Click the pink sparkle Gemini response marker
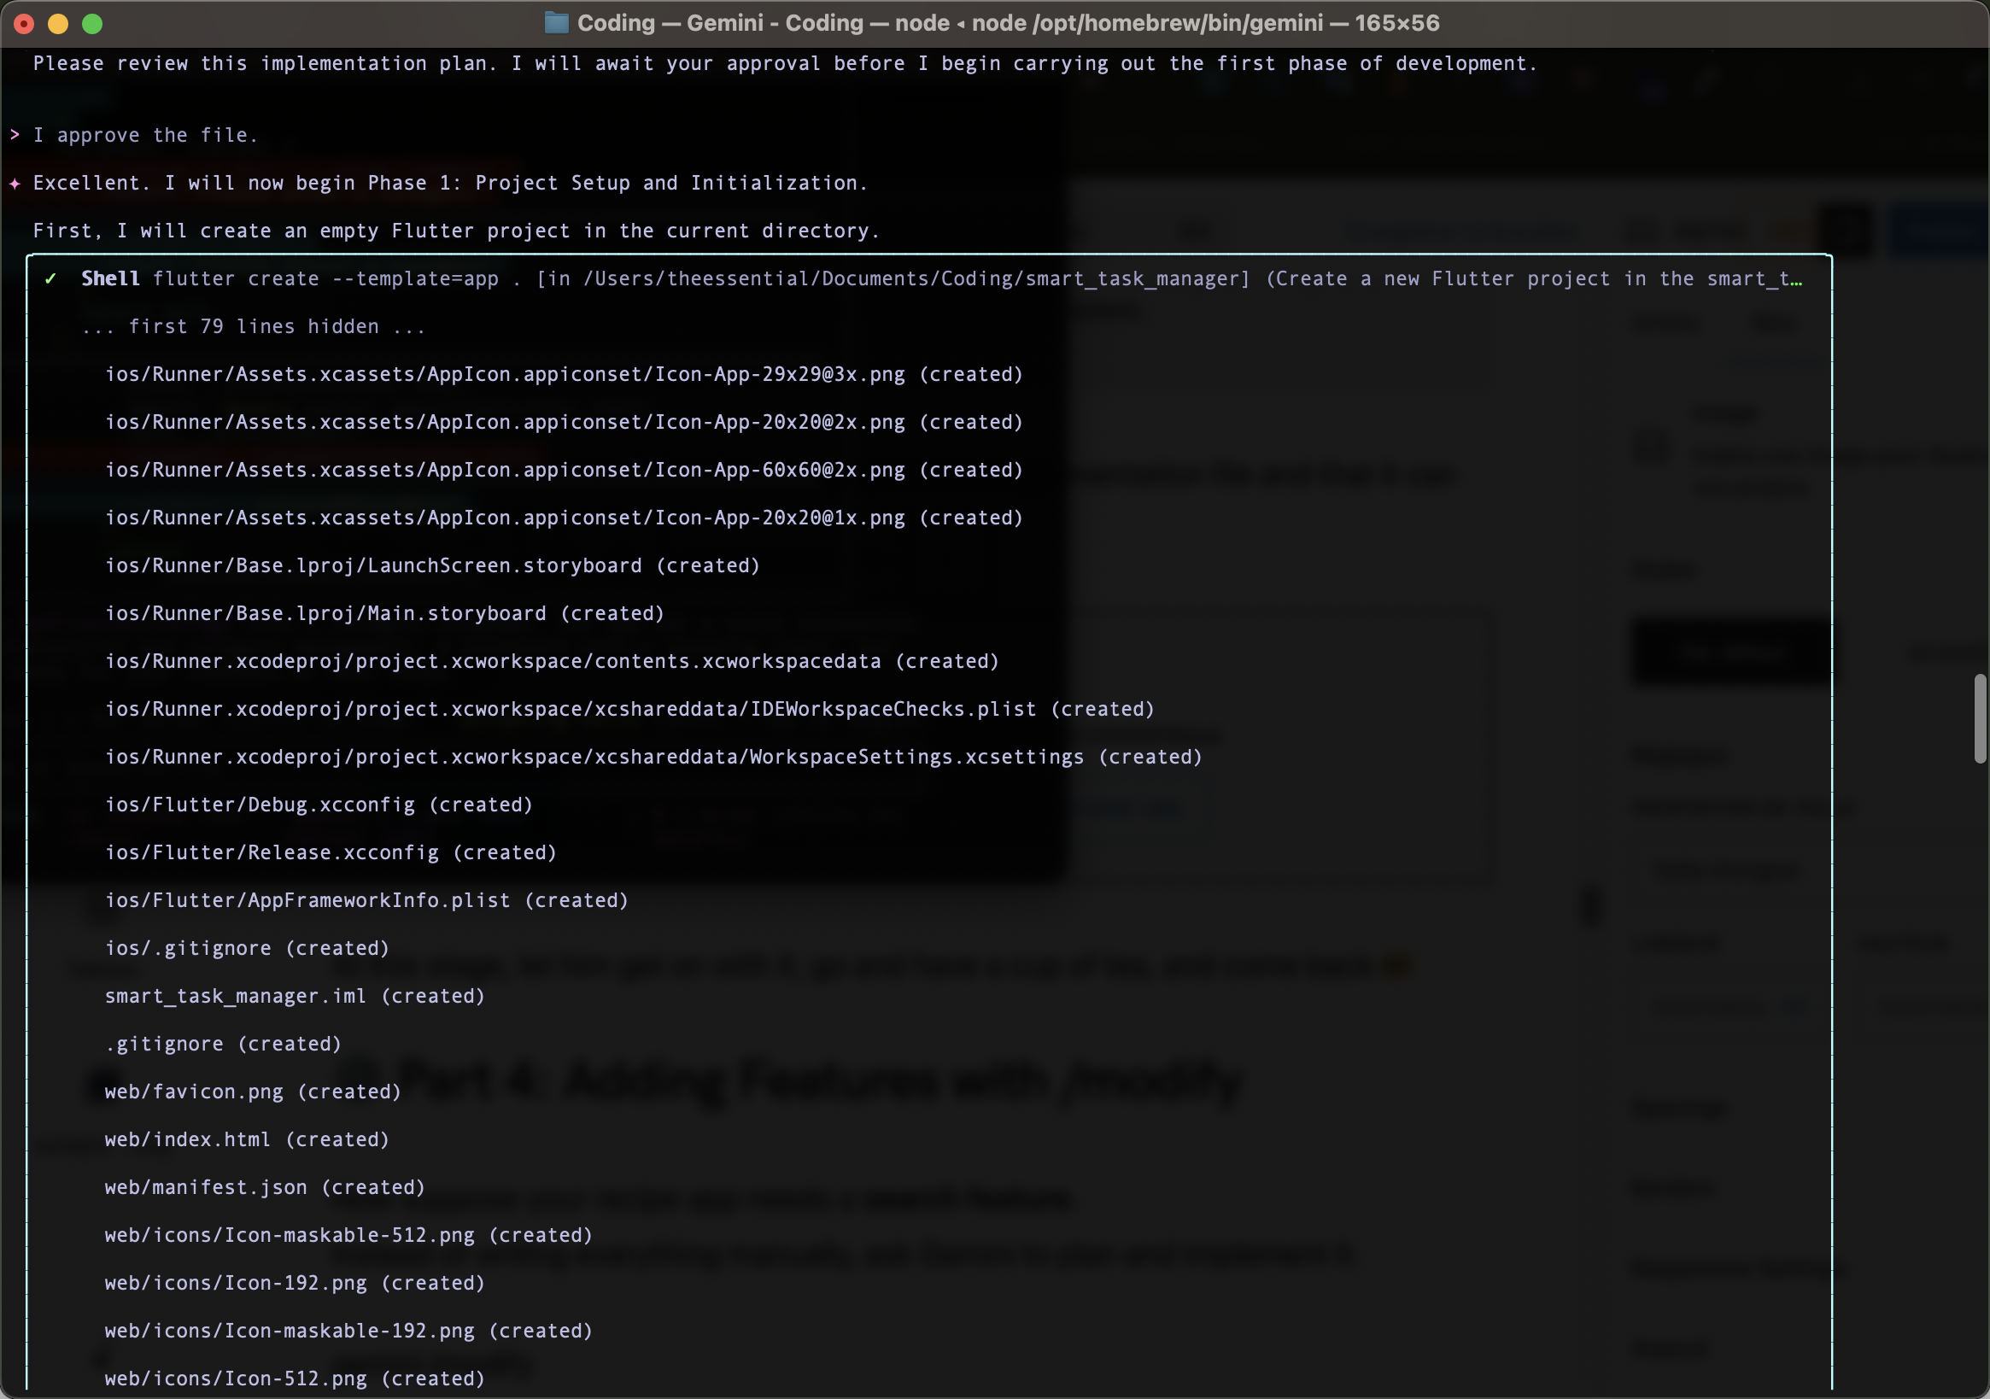 (15, 183)
